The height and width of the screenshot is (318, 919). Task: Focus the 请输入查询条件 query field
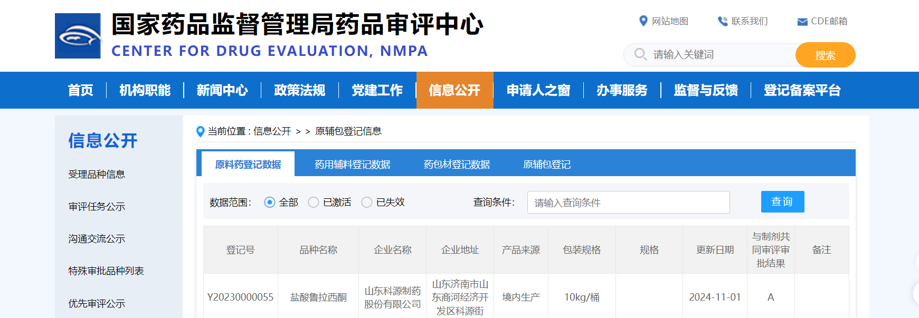[629, 202]
